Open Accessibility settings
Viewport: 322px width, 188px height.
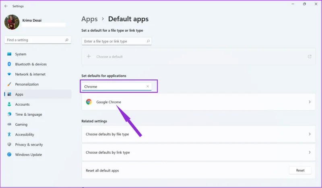tap(38, 135)
